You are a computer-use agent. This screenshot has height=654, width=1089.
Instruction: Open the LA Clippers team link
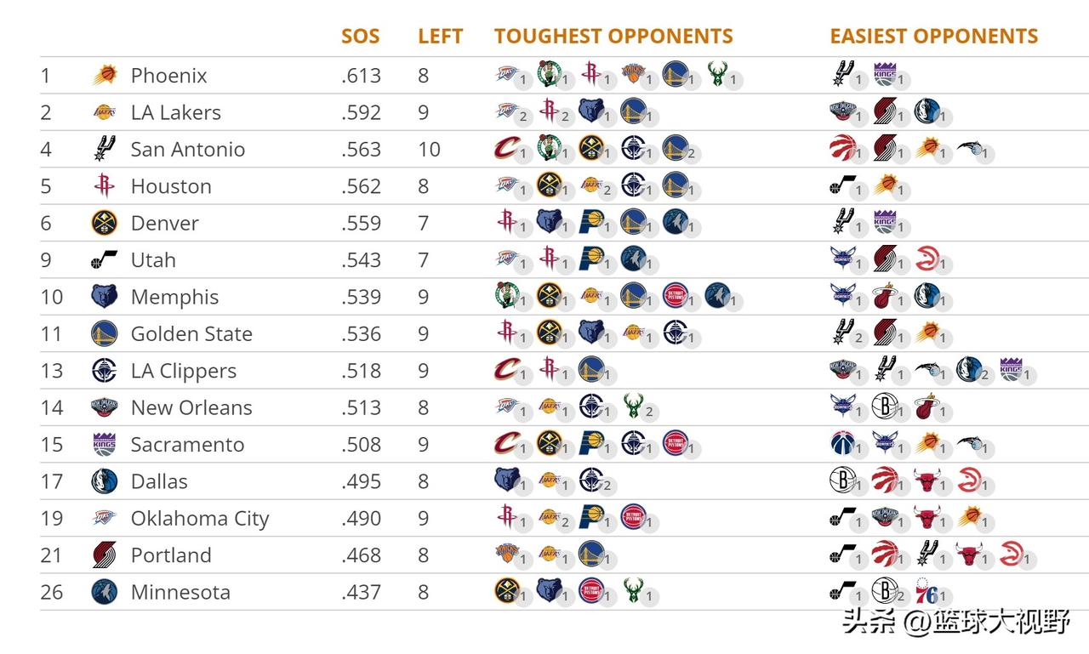pyautogui.click(x=184, y=372)
